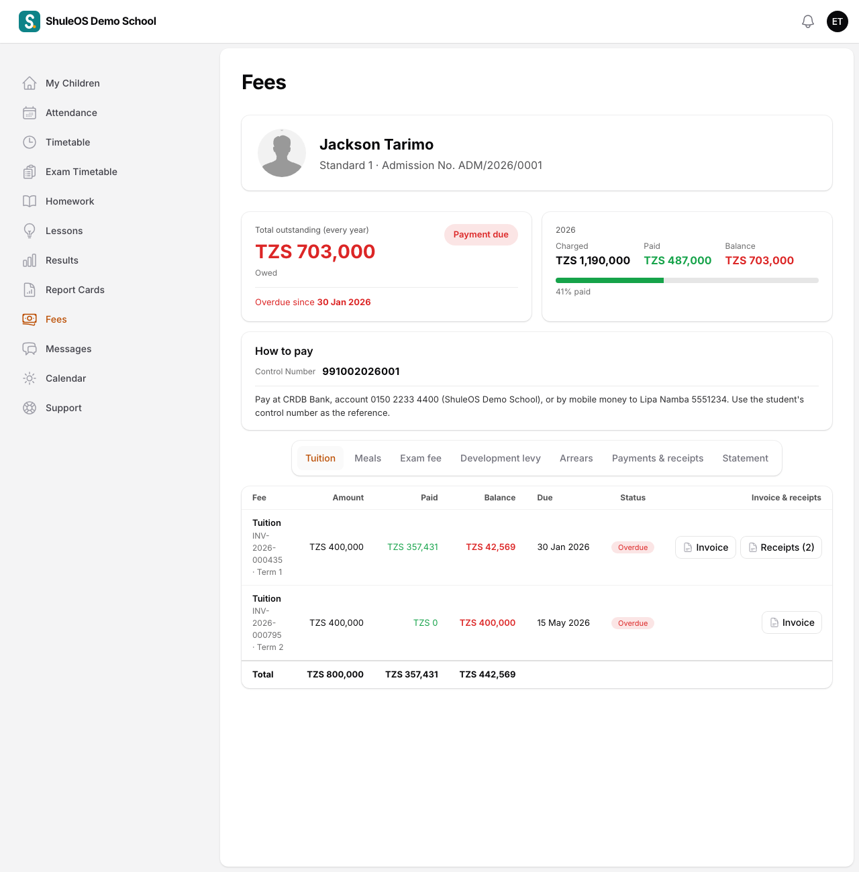Image resolution: width=859 pixels, height=872 pixels.
Task: Open Report Cards in the sidebar
Action: tap(75, 290)
